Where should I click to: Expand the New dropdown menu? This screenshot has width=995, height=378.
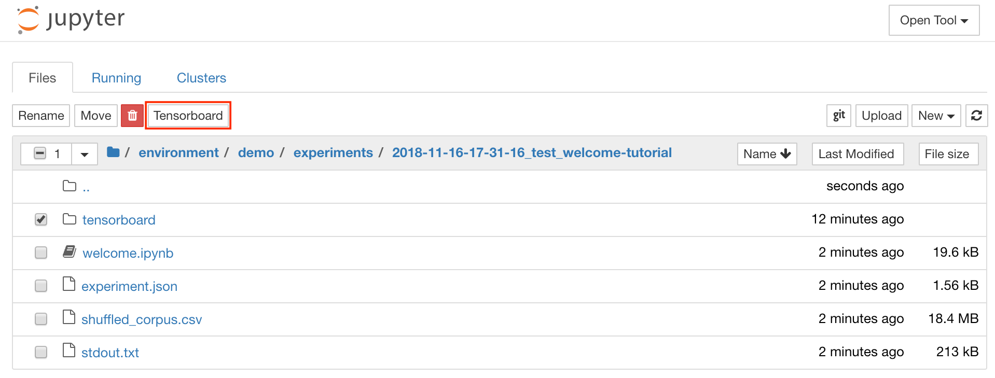tap(936, 116)
